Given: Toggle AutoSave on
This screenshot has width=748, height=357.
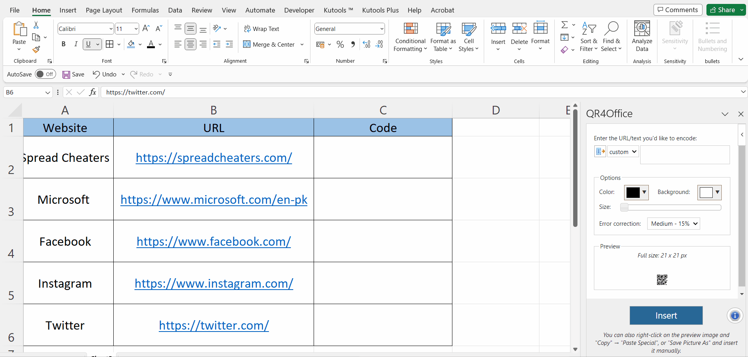Looking at the screenshot, I should 45,74.
